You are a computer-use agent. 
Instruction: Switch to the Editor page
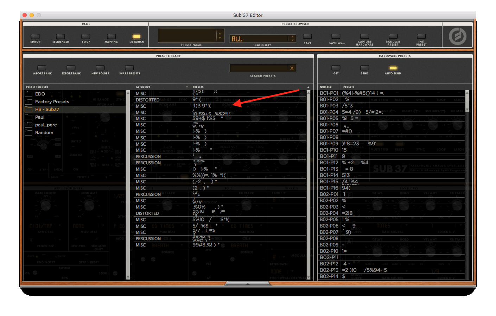35,37
